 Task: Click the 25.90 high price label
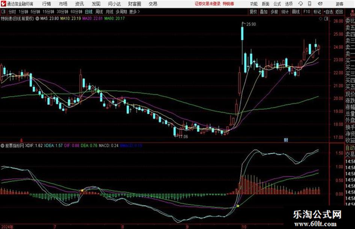tap(251, 24)
